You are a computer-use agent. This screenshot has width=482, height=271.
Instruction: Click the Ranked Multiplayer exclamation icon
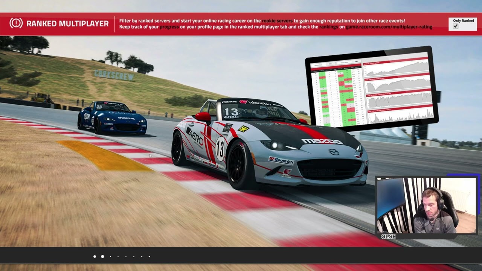pyautogui.click(x=16, y=23)
